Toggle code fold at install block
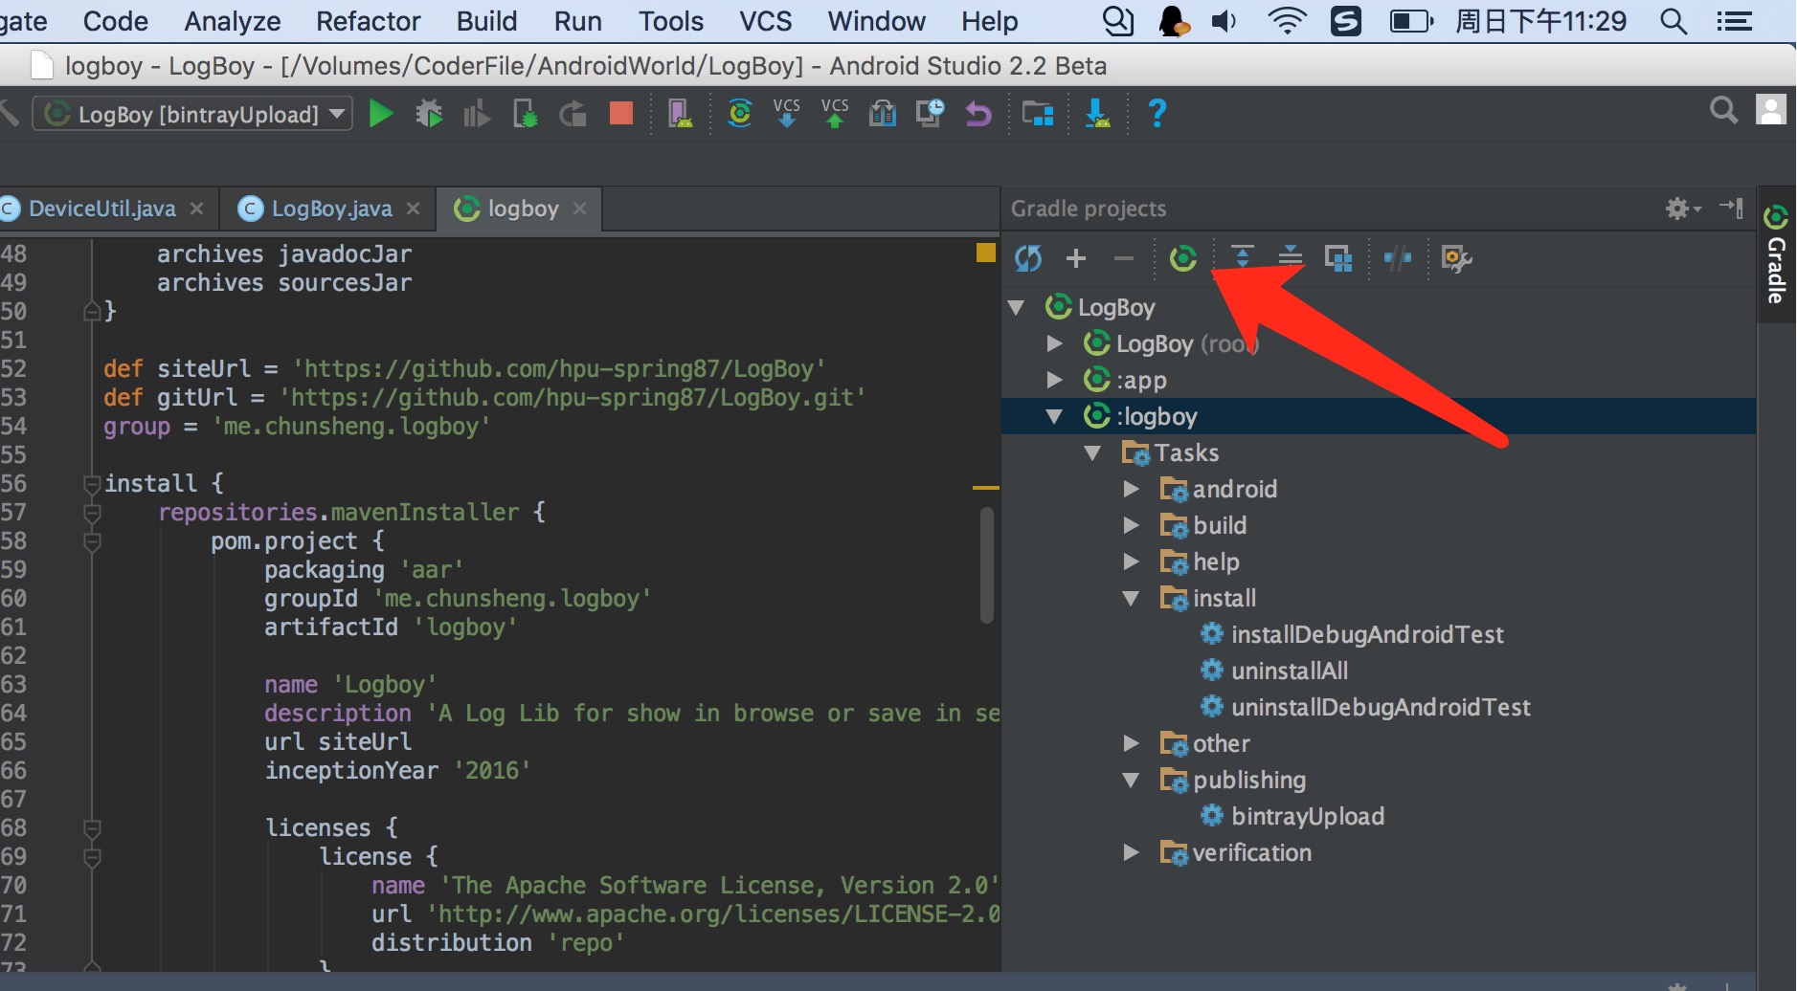1797x991 pixels. tap(92, 484)
